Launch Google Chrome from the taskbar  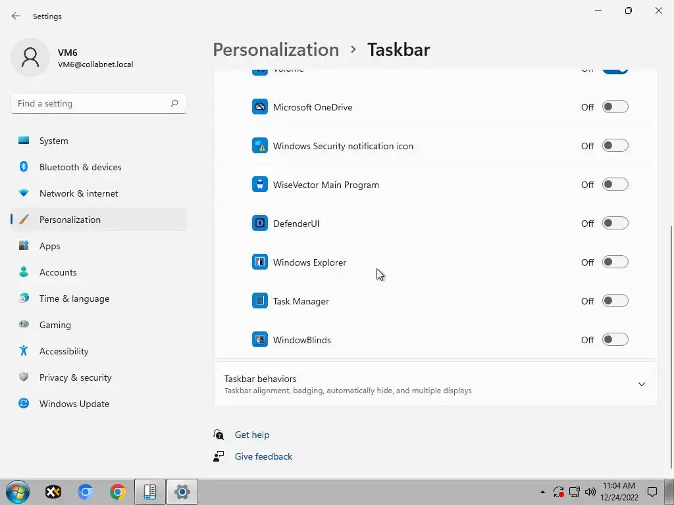pos(117,492)
